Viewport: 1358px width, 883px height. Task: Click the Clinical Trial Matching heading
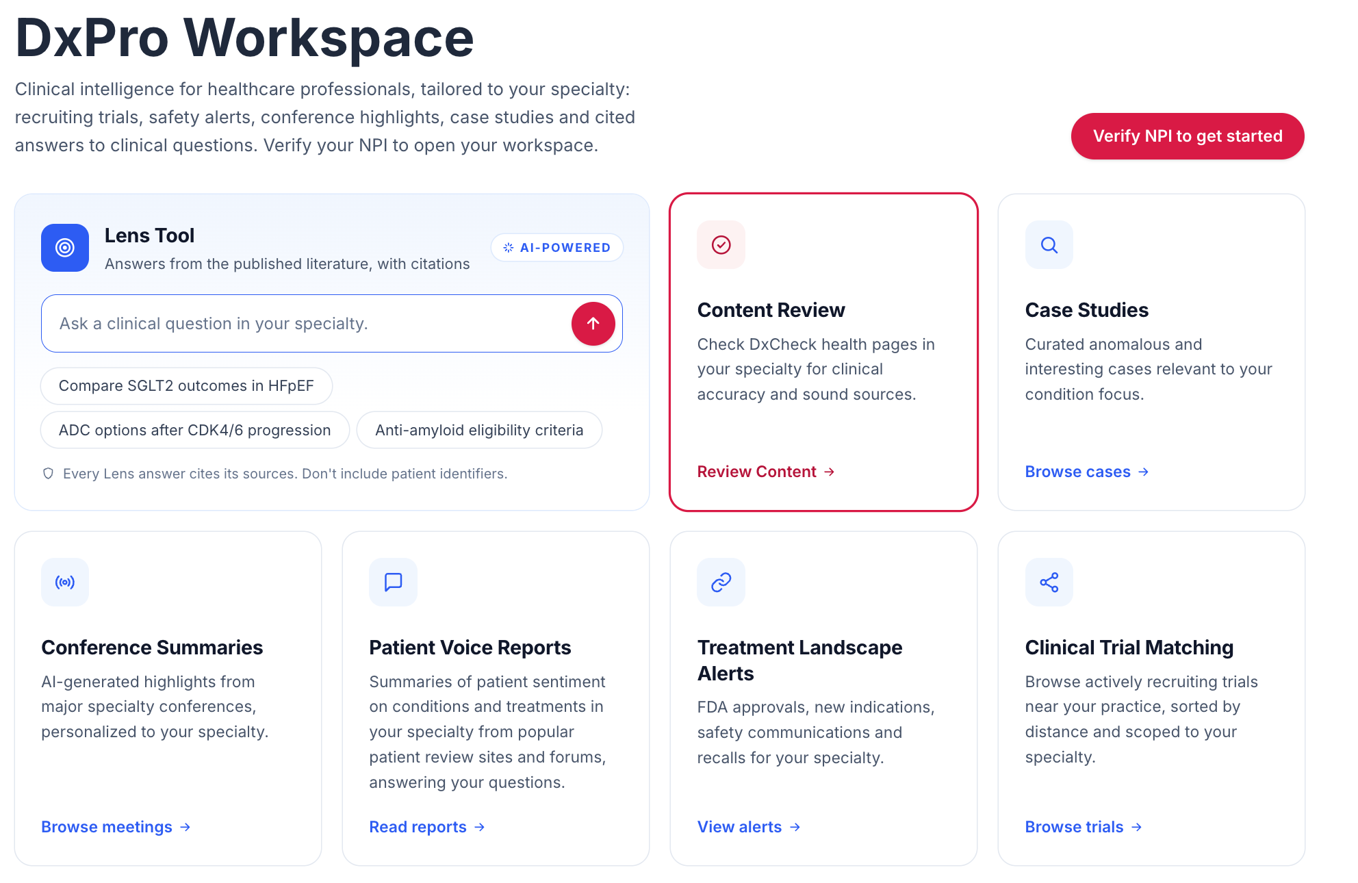(1129, 648)
